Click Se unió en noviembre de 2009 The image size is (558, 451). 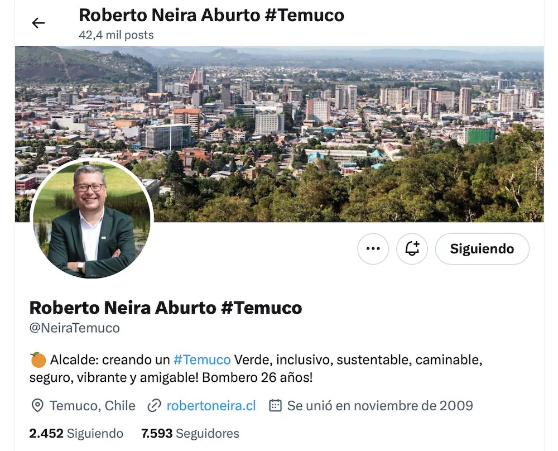pyautogui.click(x=380, y=405)
